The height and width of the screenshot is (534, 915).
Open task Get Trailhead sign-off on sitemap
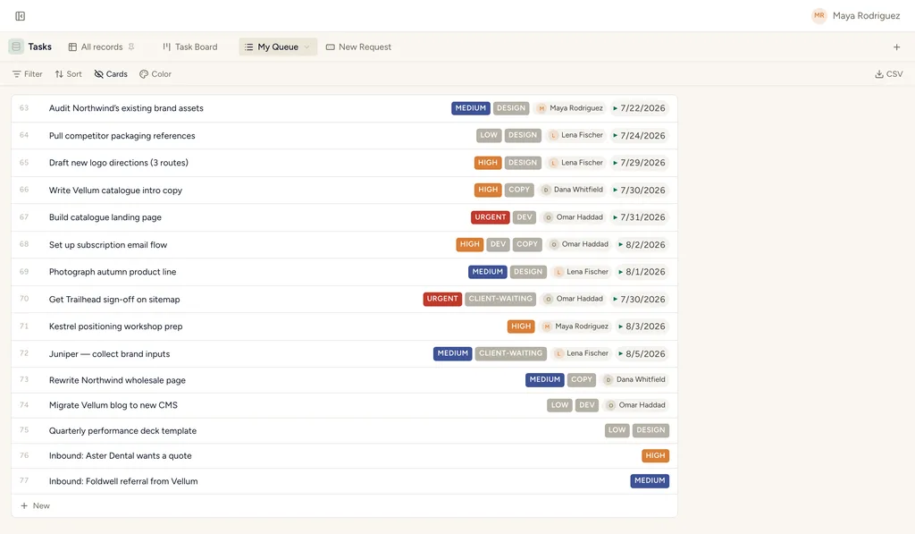(114, 299)
